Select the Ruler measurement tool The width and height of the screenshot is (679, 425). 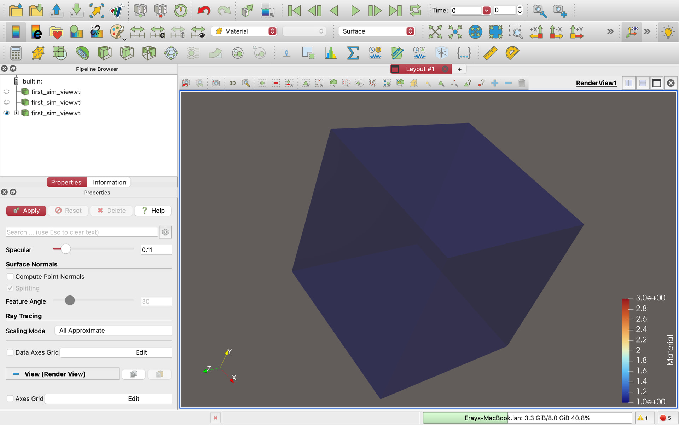490,53
